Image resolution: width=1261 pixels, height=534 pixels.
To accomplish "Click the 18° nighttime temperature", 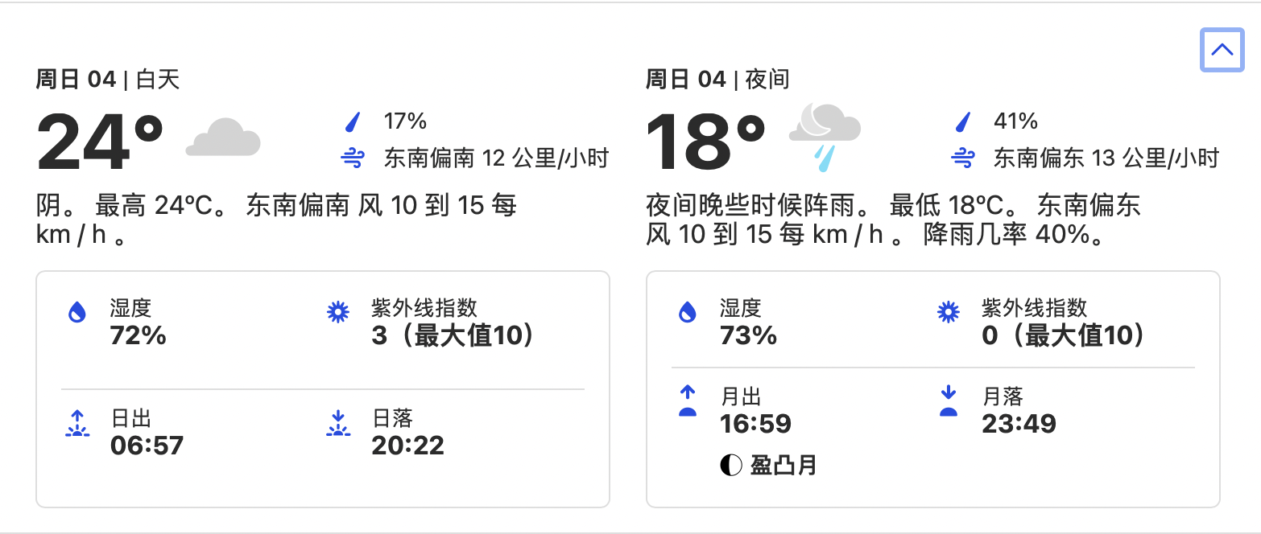I will (x=706, y=142).
